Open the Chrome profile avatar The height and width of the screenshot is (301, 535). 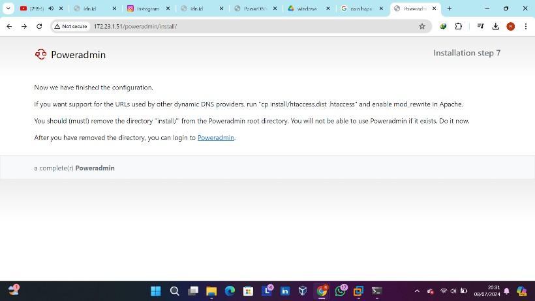(x=511, y=26)
